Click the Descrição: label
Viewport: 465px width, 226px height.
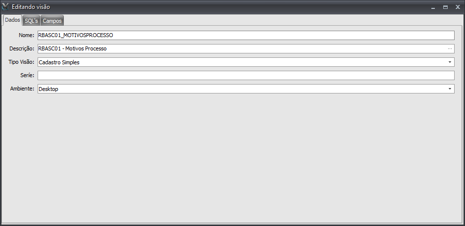pos(22,48)
